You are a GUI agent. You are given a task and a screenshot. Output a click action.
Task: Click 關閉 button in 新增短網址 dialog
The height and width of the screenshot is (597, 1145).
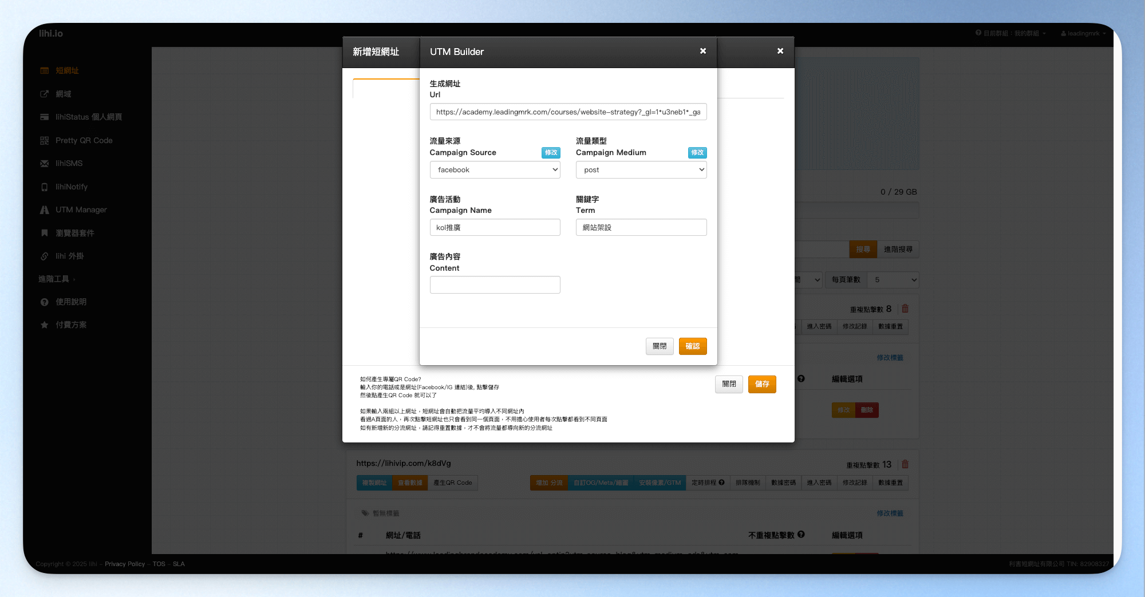pyautogui.click(x=729, y=384)
